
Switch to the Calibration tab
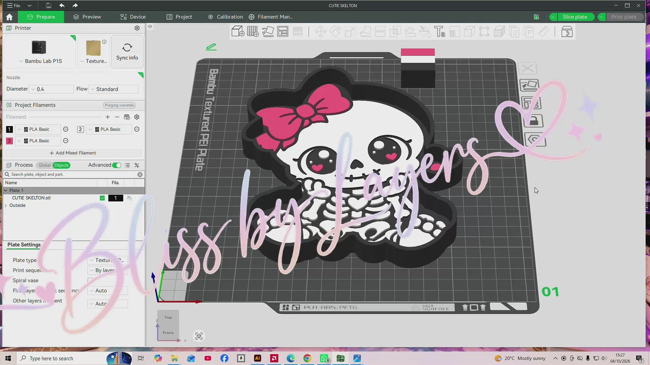(225, 17)
